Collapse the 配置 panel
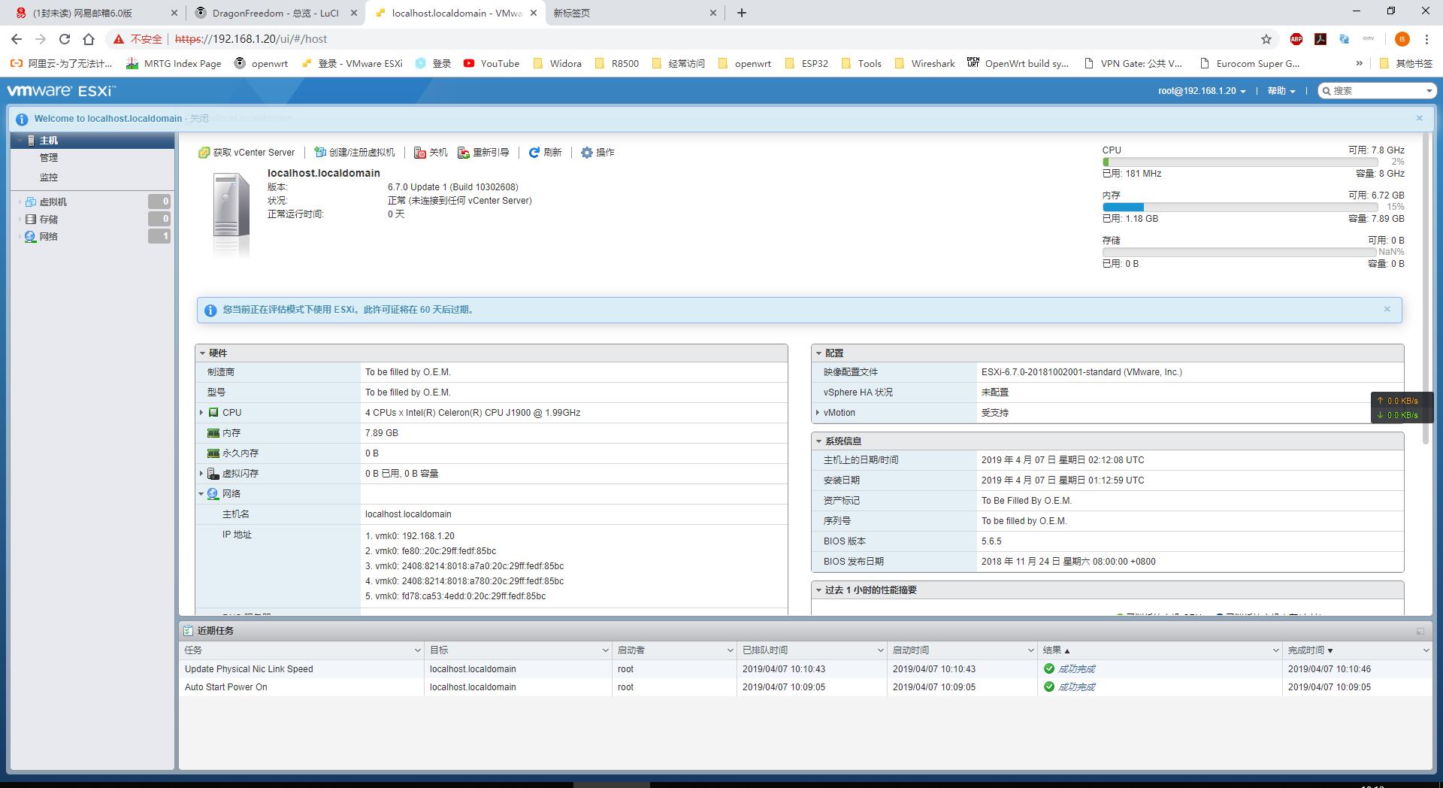The image size is (1443, 788). [x=819, y=353]
